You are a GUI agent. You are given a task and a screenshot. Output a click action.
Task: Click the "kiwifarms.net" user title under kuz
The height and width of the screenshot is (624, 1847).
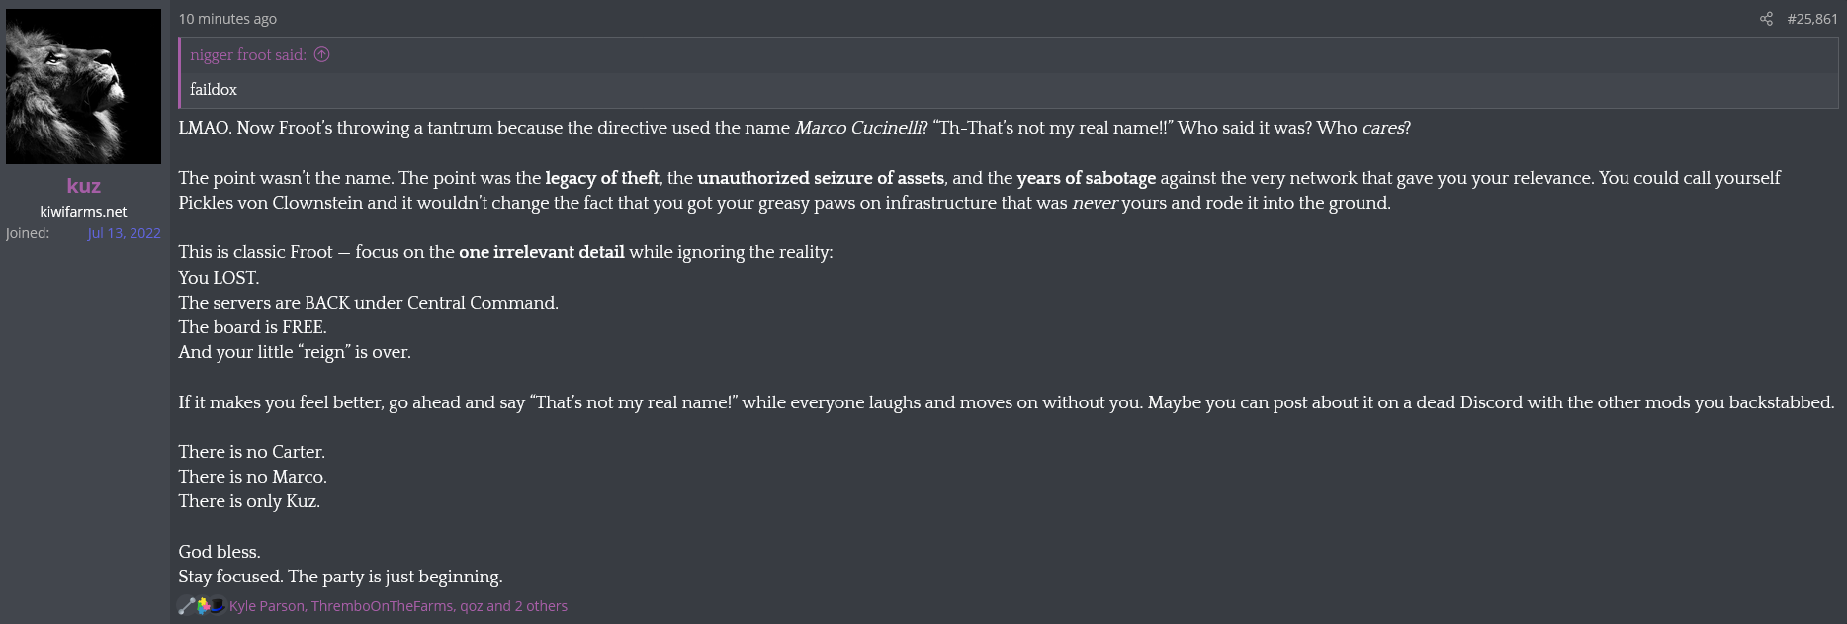tap(83, 212)
